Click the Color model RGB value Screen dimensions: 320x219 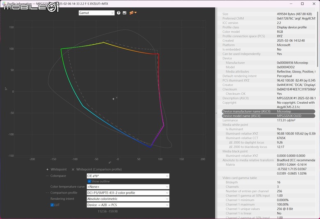pyautogui.click(x=280, y=32)
